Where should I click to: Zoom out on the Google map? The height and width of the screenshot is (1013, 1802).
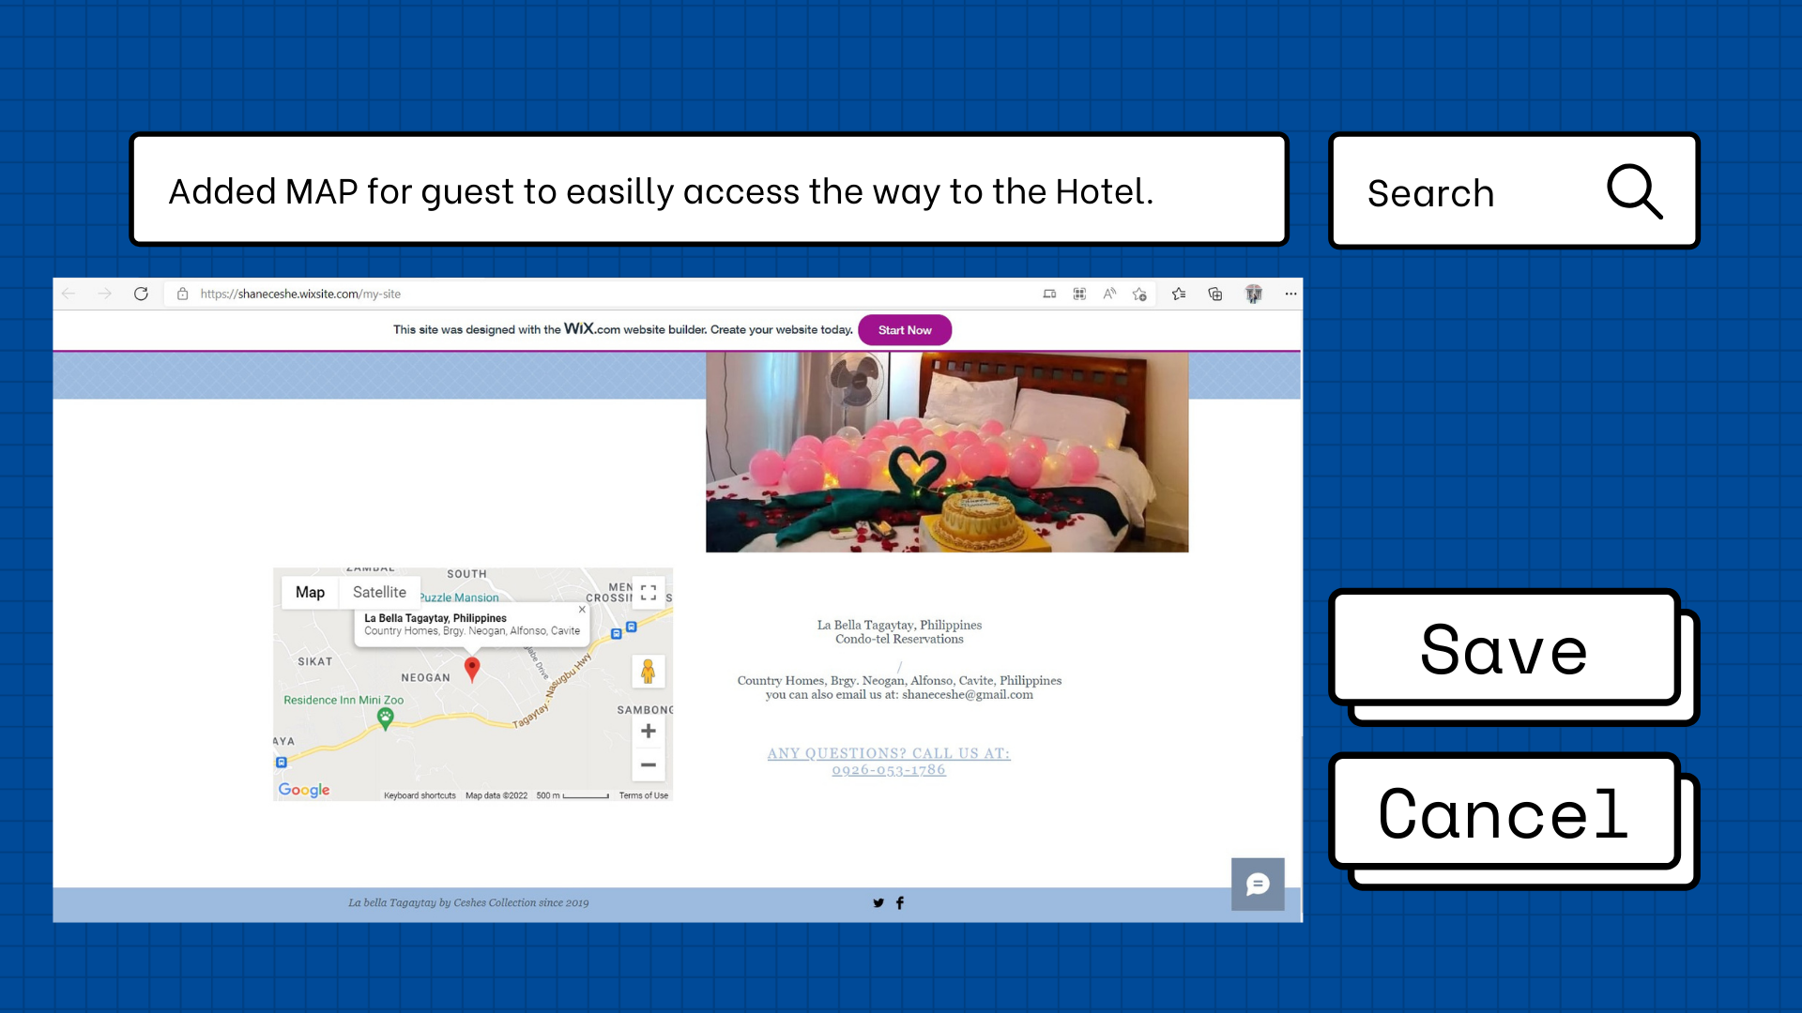point(648,764)
